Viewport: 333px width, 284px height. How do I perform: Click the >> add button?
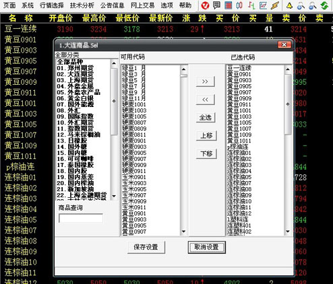tap(205, 81)
